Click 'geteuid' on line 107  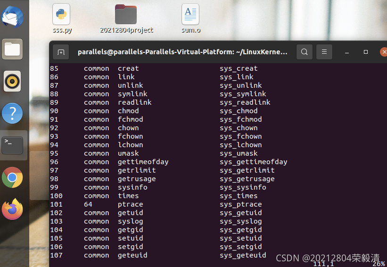pos(132,256)
